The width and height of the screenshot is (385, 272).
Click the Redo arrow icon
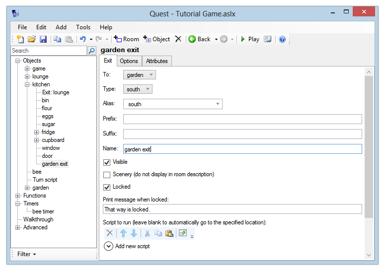click(99, 39)
